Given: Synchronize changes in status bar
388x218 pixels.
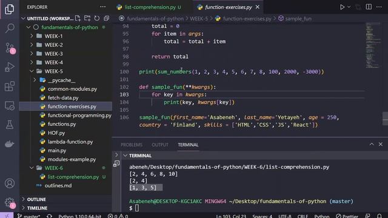Looking at the screenshot, I should click(49, 216).
